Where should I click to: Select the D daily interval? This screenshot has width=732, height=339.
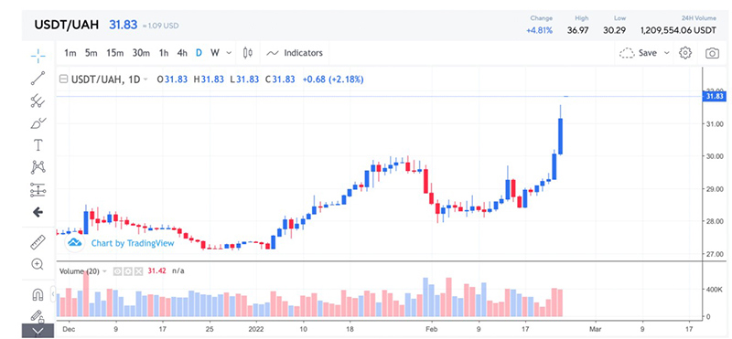point(199,53)
